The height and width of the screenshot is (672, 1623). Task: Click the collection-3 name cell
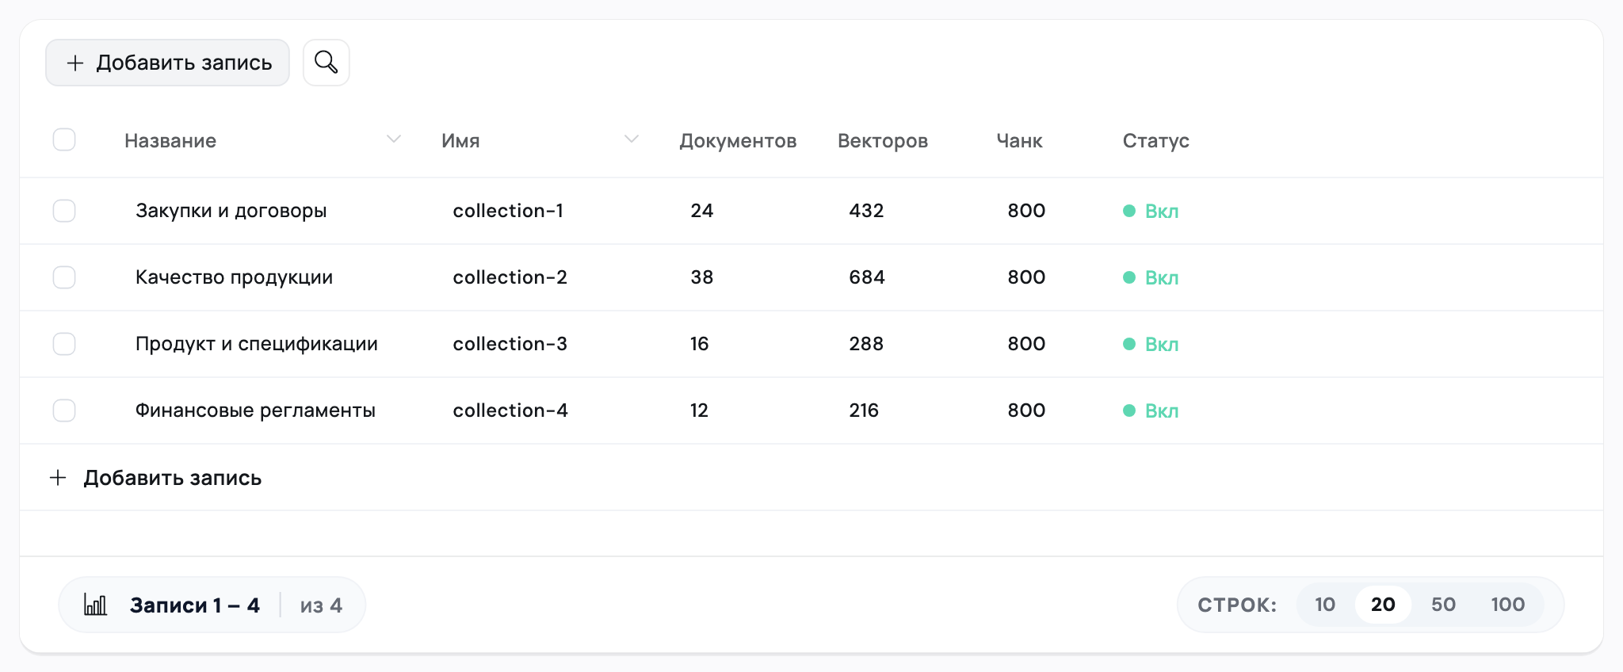pyautogui.click(x=510, y=344)
